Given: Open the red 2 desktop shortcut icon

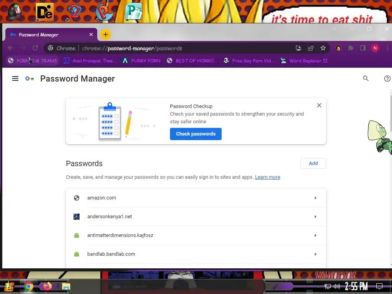Looking at the screenshot, I should [x=74, y=12].
